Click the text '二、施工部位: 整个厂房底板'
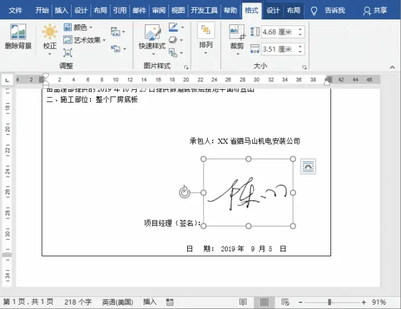 click(x=92, y=99)
